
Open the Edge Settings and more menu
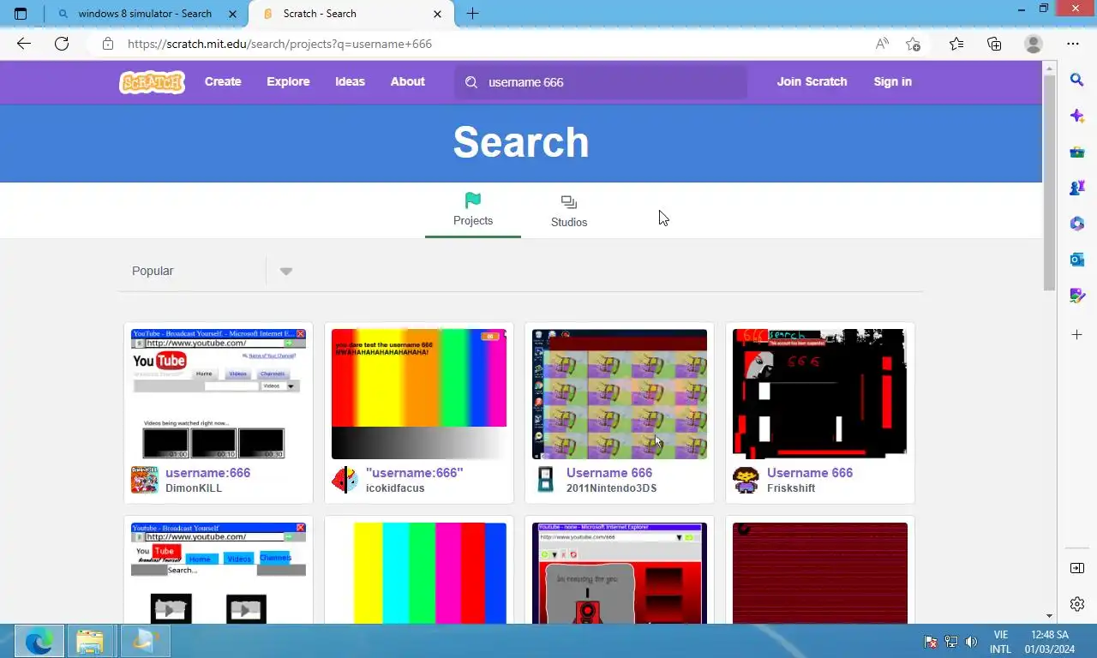click(1073, 44)
